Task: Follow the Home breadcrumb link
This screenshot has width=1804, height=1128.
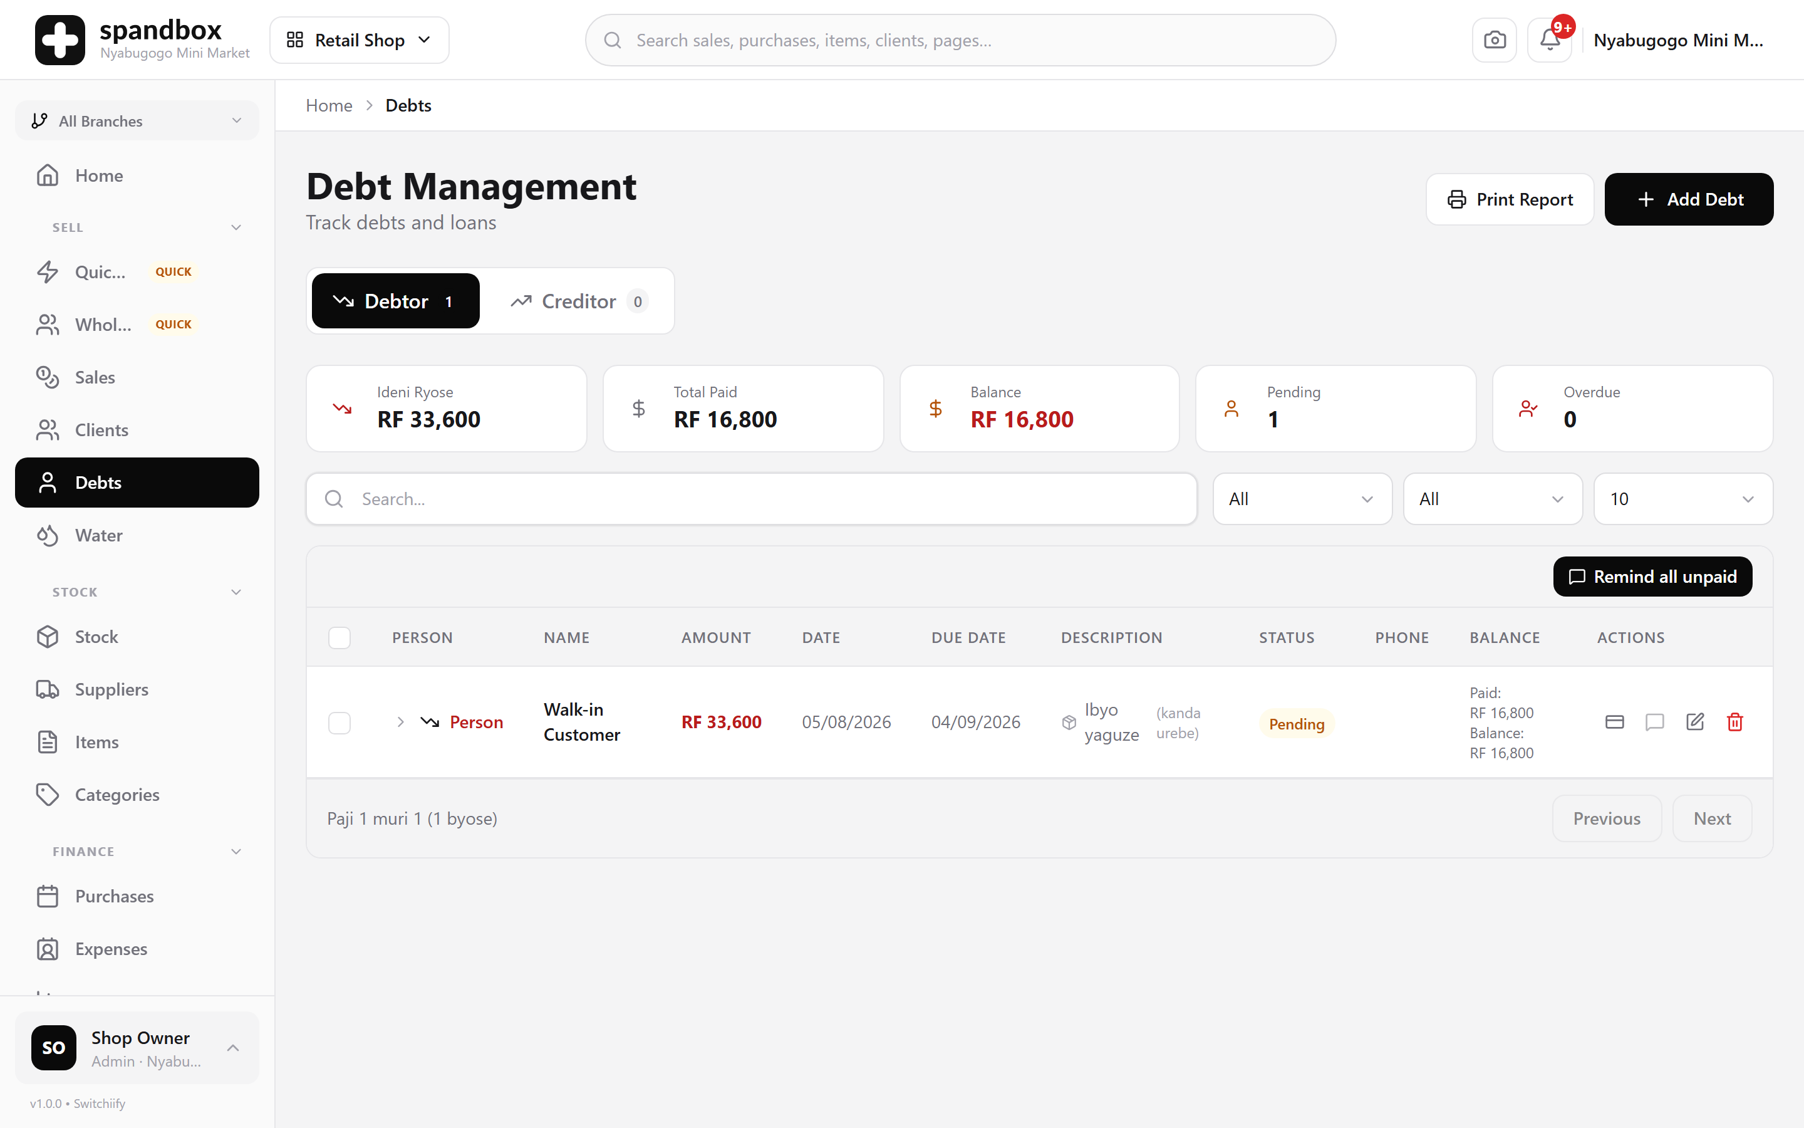Action: (329, 105)
